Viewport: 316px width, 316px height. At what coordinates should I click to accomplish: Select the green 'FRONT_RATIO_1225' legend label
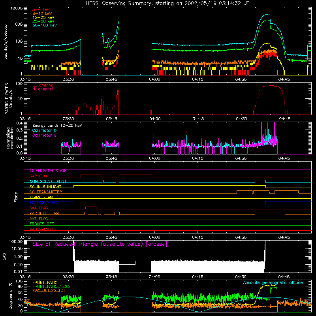(x=51, y=286)
